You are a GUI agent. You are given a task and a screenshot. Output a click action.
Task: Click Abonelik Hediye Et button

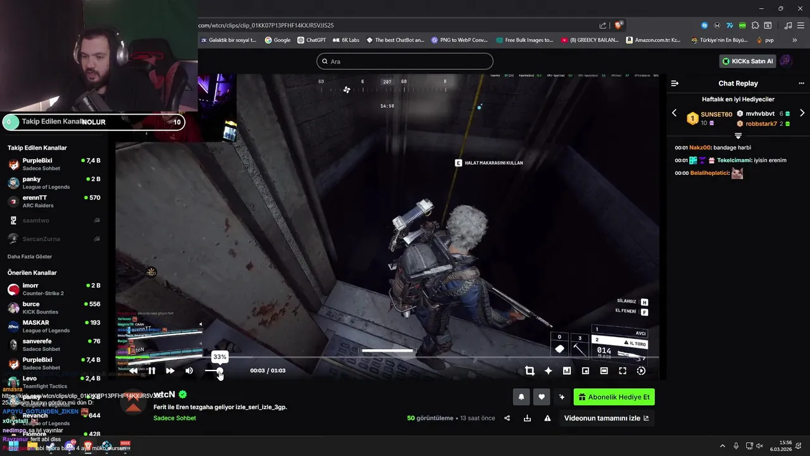[614, 397]
